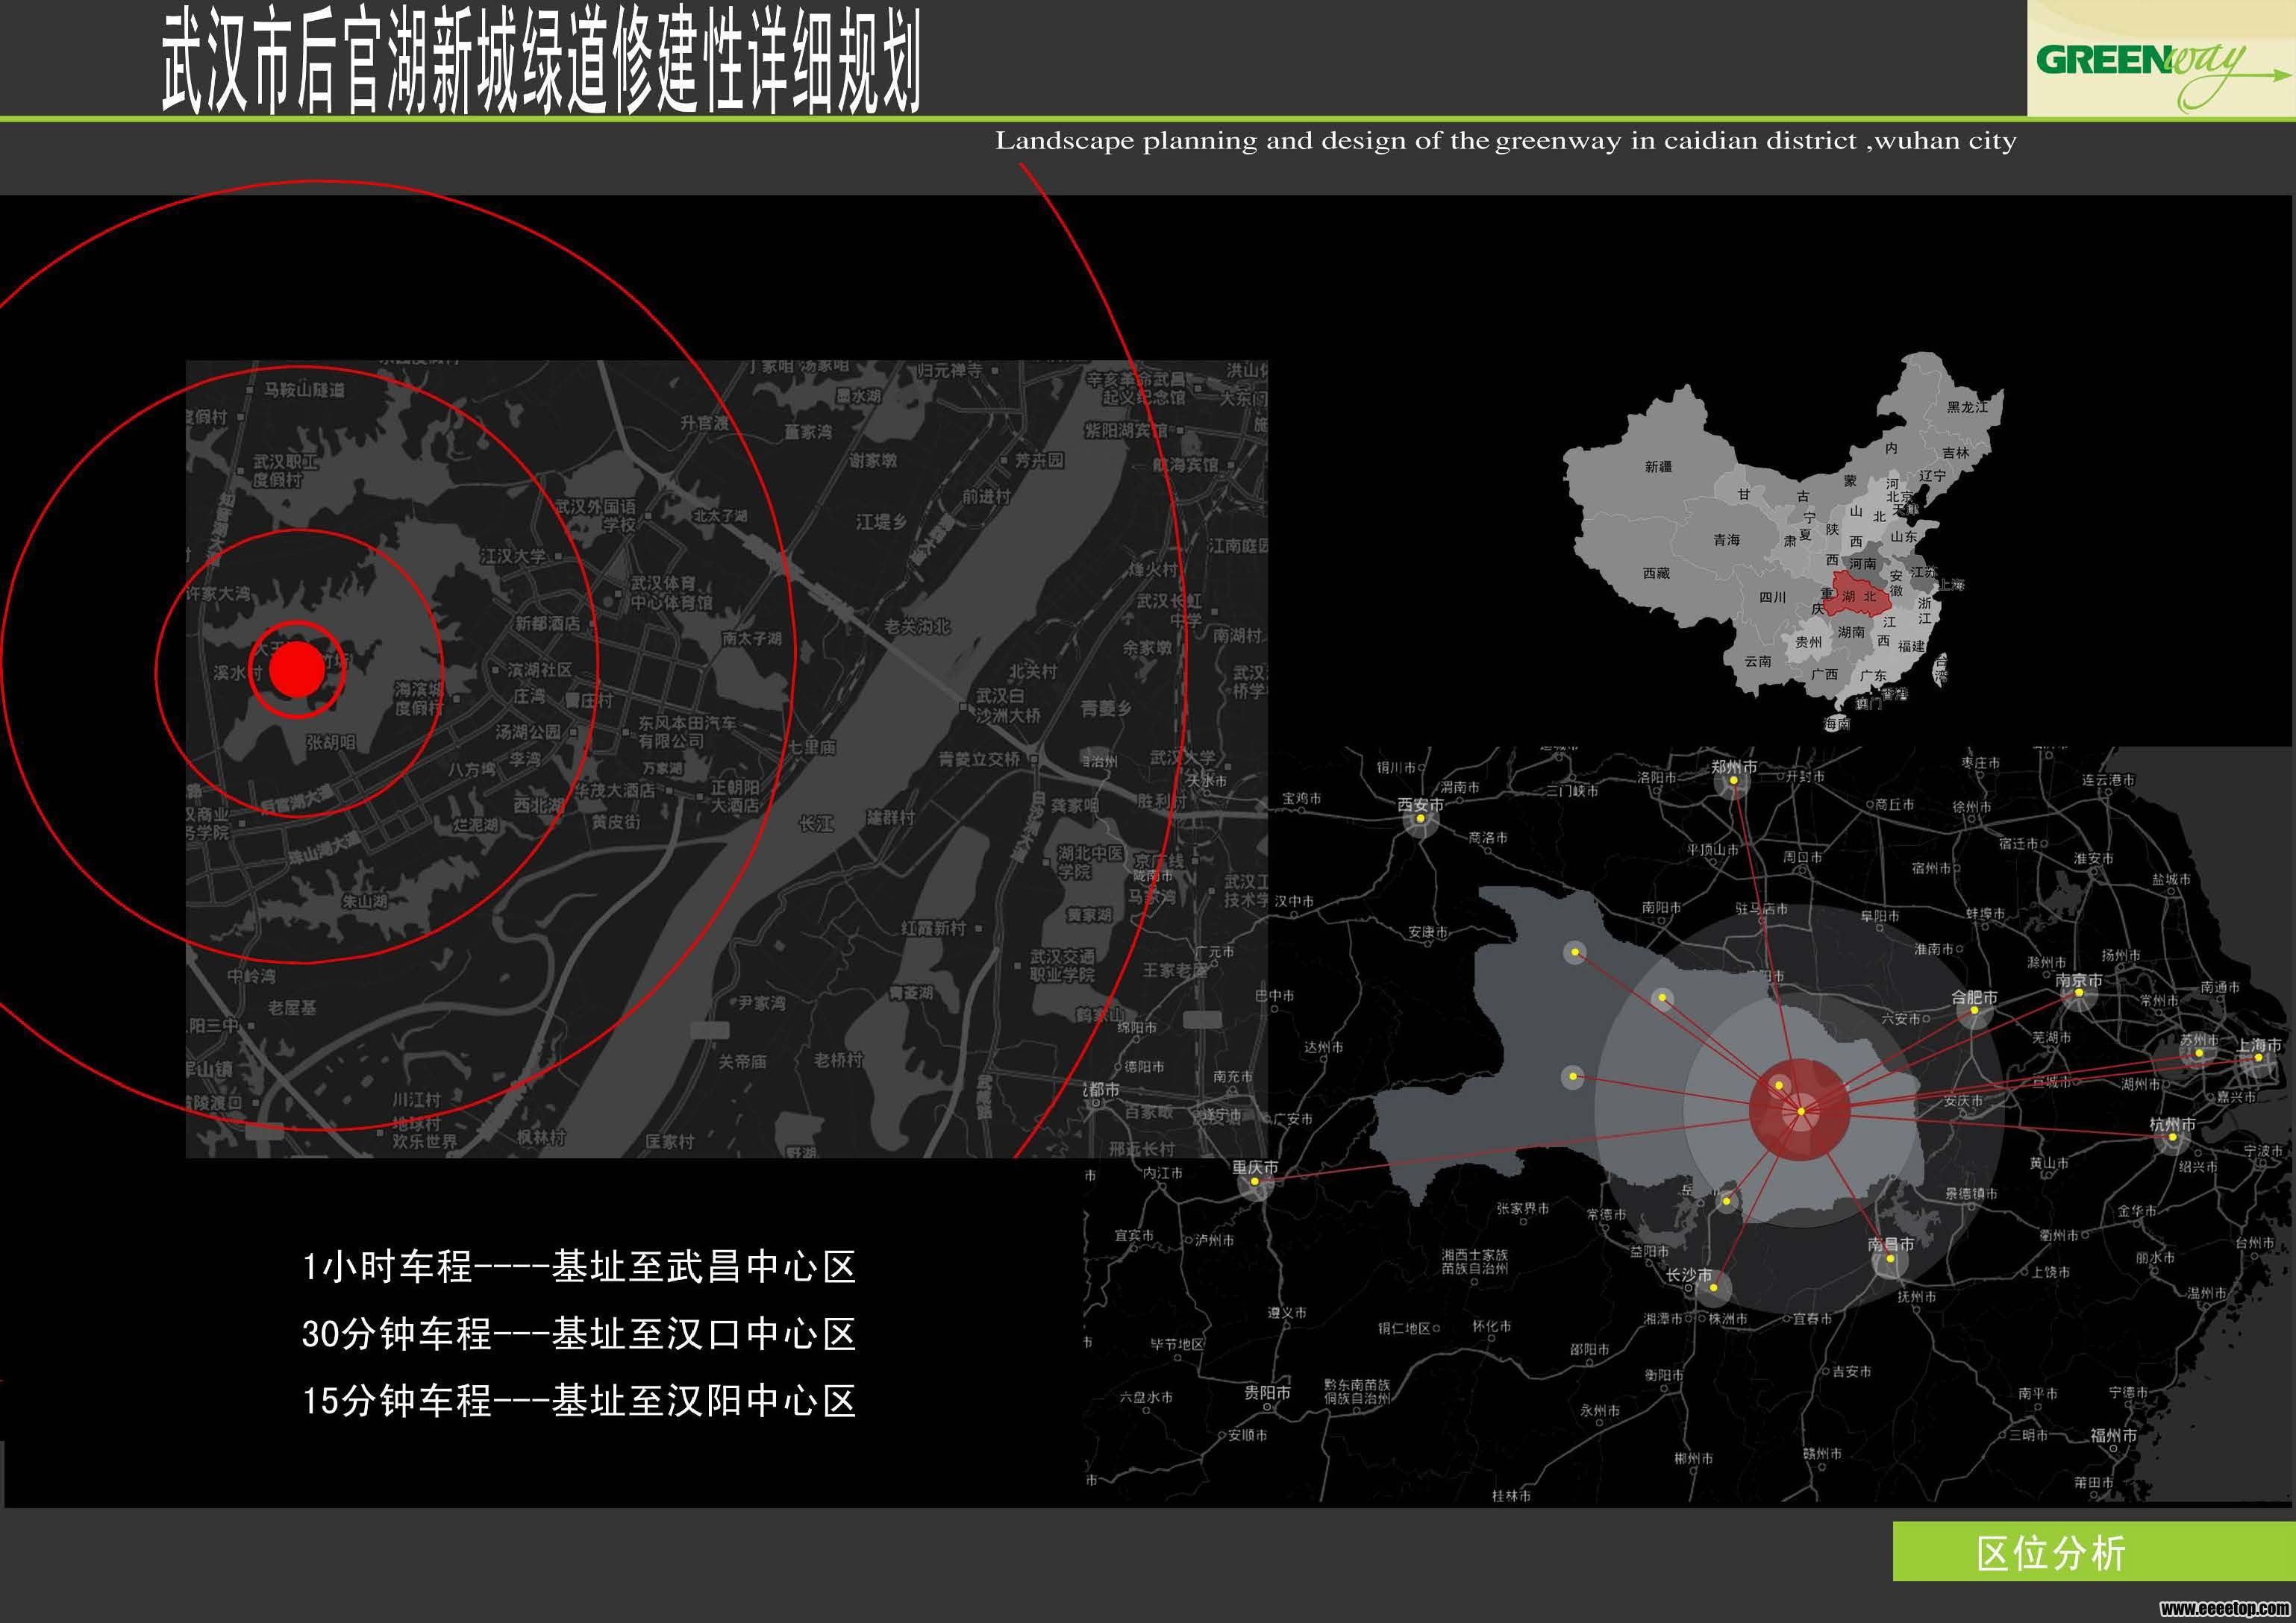The image size is (2296, 1623).
Task: Click the 八方鸣 label on city map
Action: [471, 770]
